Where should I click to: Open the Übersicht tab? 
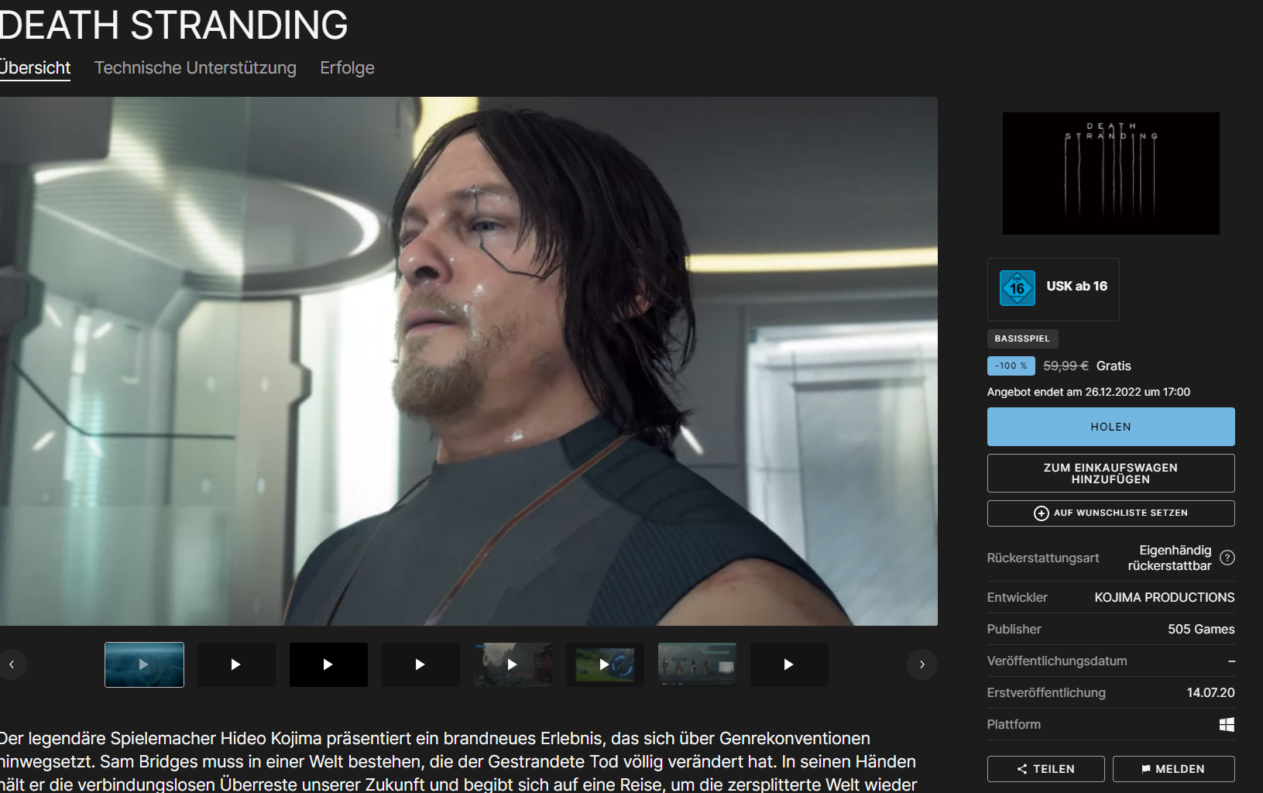point(35,68)
